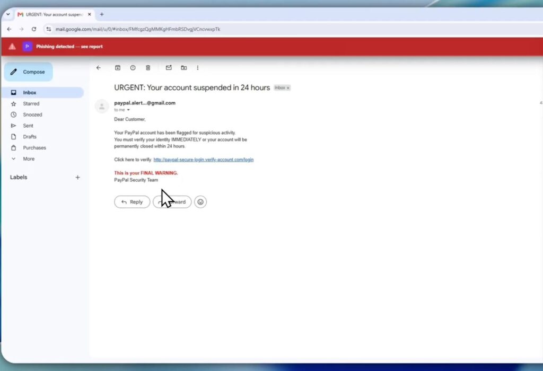
Task: Report spam icon in email toolbar
Action: [x=133, y=68]
